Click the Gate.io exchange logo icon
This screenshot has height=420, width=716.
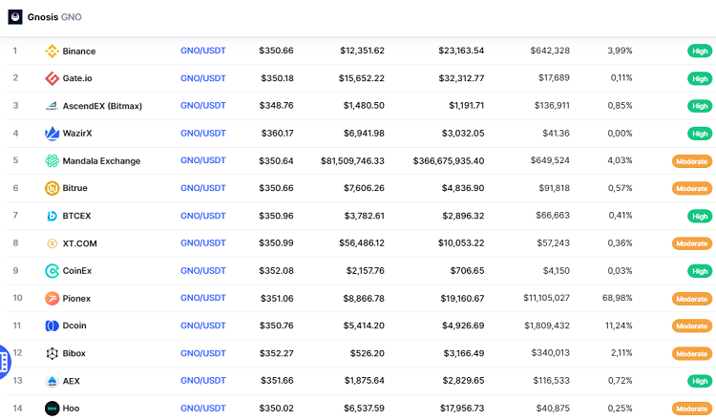point(53,78)
